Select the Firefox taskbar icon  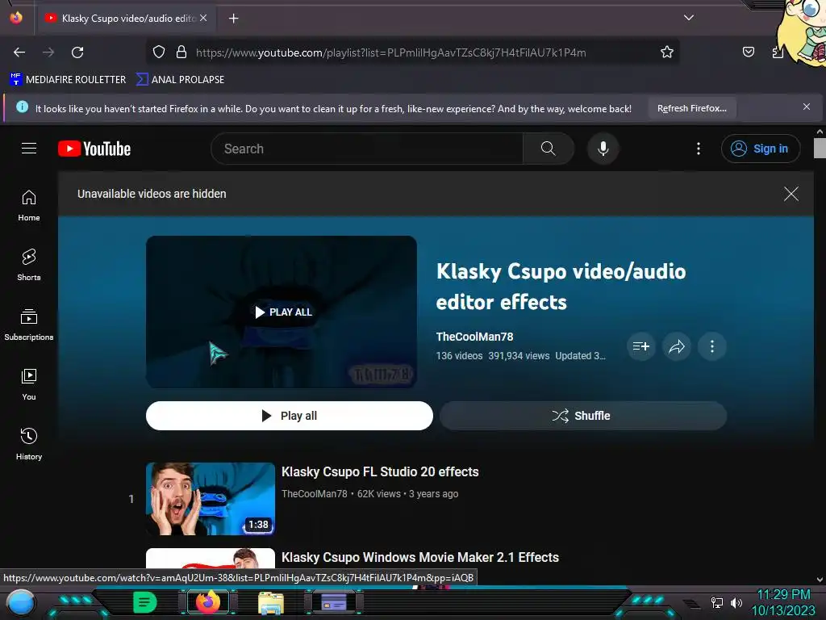[208, 602]
